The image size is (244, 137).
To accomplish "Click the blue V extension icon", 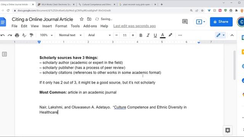I will pyautogui.click(x=209, y=11).
